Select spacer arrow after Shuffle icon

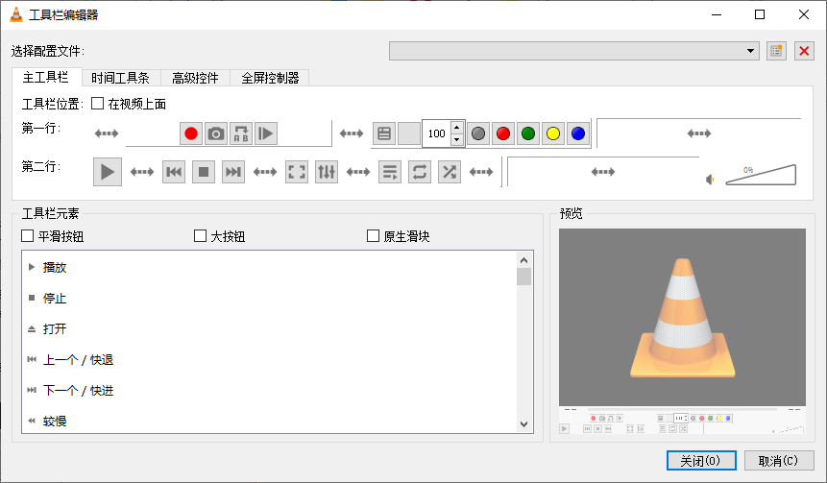tap(481, 172)
